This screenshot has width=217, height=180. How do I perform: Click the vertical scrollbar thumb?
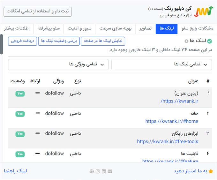click(x=1, y=44)
